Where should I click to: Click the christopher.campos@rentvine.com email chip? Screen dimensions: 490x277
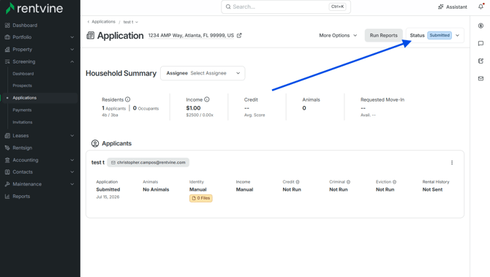click(148, 162)
